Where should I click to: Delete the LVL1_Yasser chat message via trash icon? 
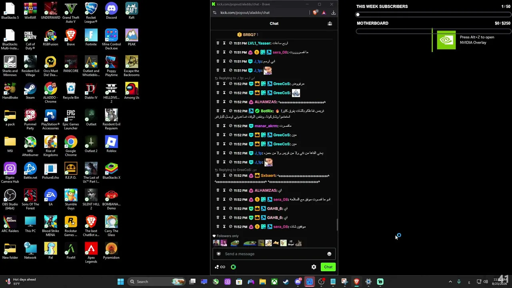[218, 43]
